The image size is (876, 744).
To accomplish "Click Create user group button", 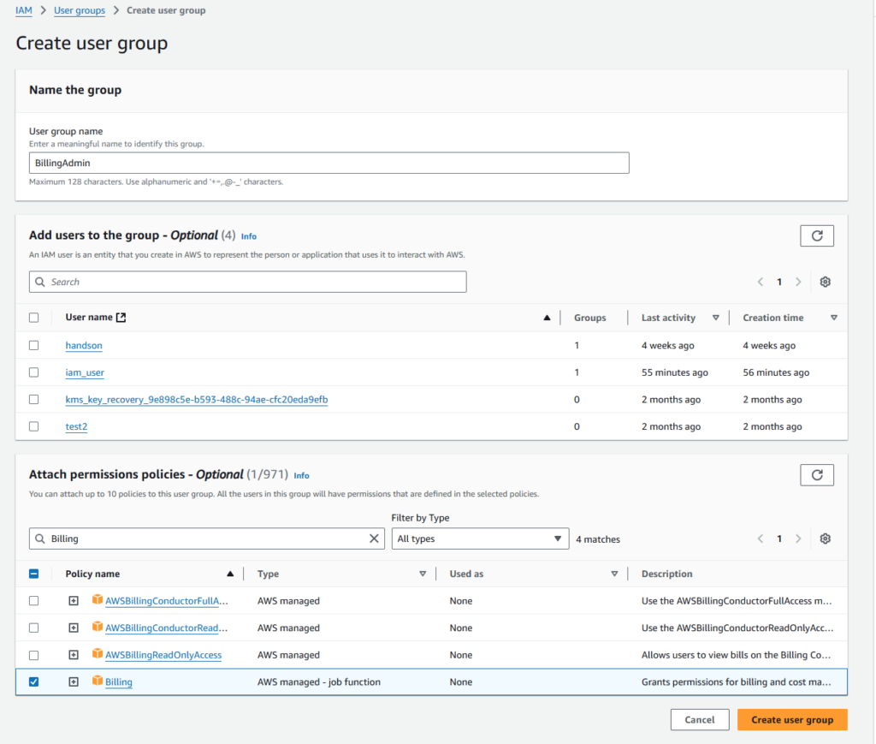I will [791, 720].
